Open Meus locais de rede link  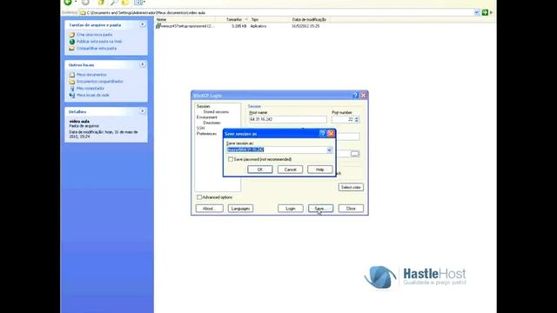pyautogui.click(x=93, y=95)
